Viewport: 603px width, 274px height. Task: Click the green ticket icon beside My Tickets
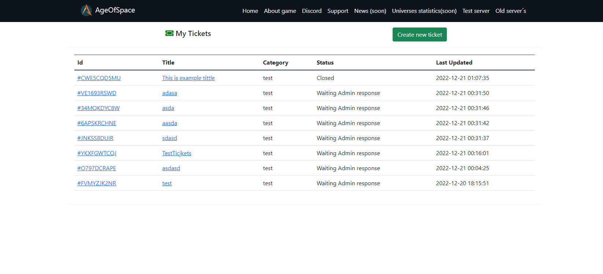pyautogui.click(x=169, y=33)
